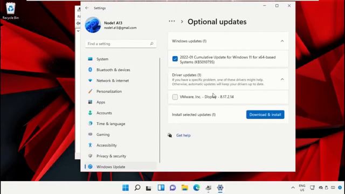Open Chat app on the taskbar

click(172, 188)
